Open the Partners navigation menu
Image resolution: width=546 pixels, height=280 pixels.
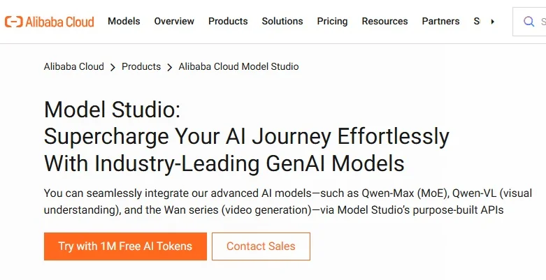coord(440,22)
